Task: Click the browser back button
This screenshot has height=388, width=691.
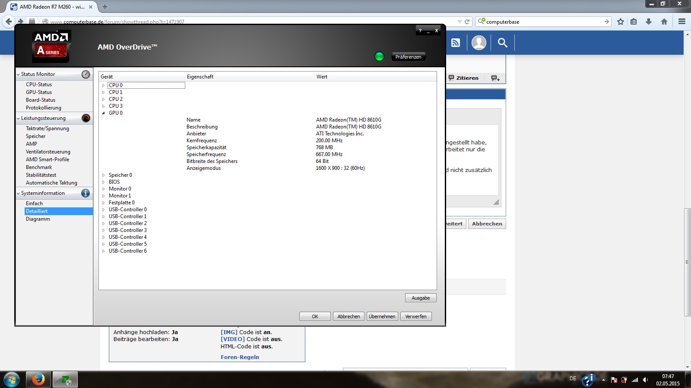Action: [9, 21]
